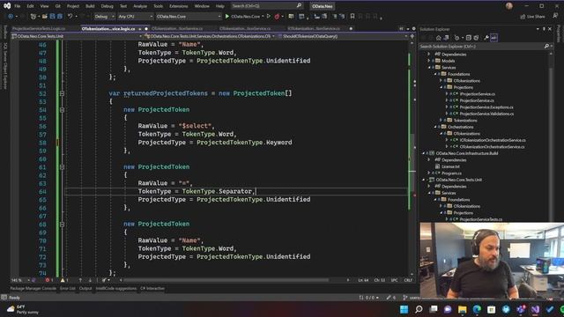Click the Visual Studio icon in the taskbar
The image size is (564, 317).
(535, 309)
